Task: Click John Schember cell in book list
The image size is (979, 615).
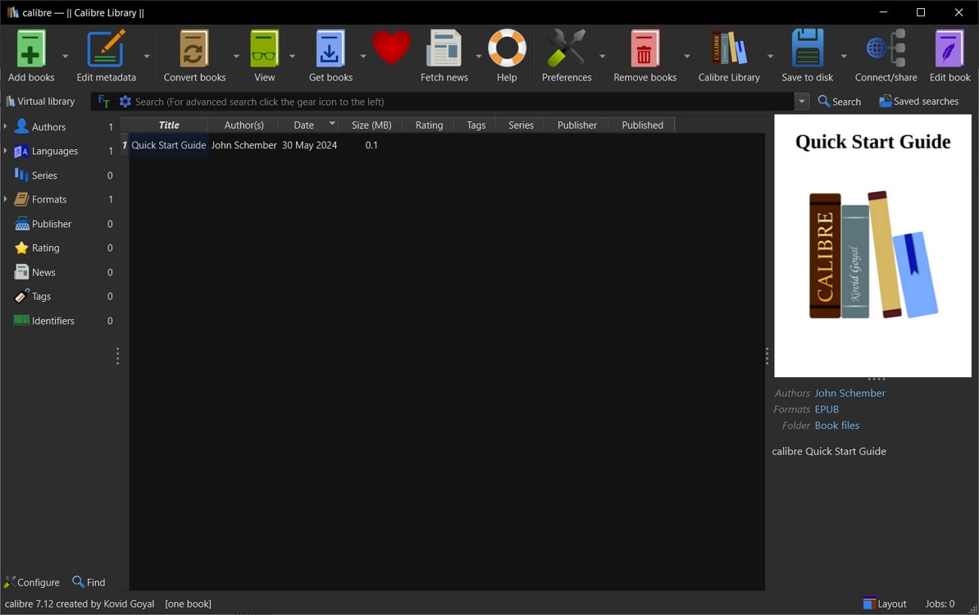Action: point(244,145)
